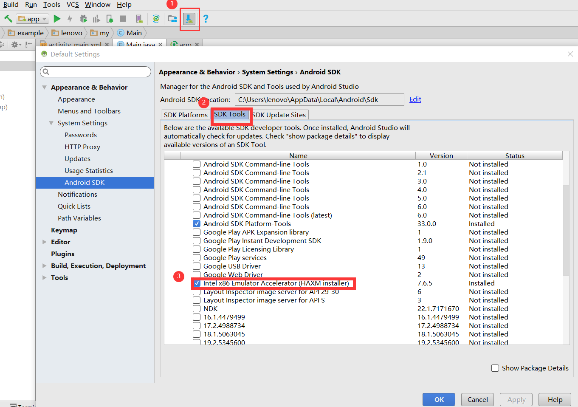Screen dimensions: 578x407
Task: Uncheck Android SDK Platform-Tools
Action: [x=197, y=223]
